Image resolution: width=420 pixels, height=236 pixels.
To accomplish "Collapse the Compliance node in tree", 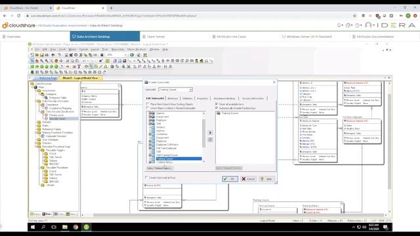I will click(x=39, y=105).
